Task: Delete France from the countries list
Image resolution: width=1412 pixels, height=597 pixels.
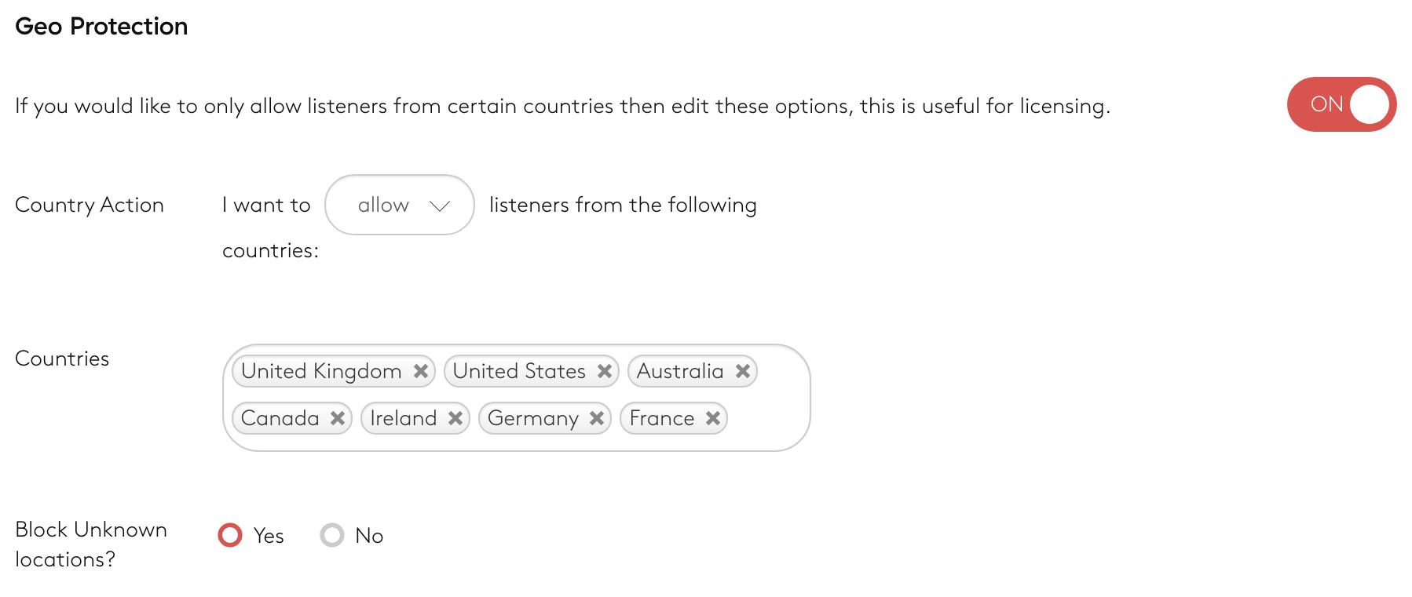Action: [x=712, y=418]
